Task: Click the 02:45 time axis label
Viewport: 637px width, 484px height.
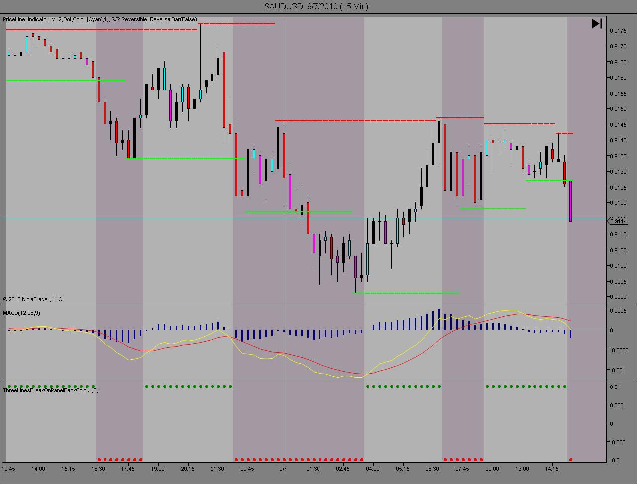Action: (x=343, y=469)
